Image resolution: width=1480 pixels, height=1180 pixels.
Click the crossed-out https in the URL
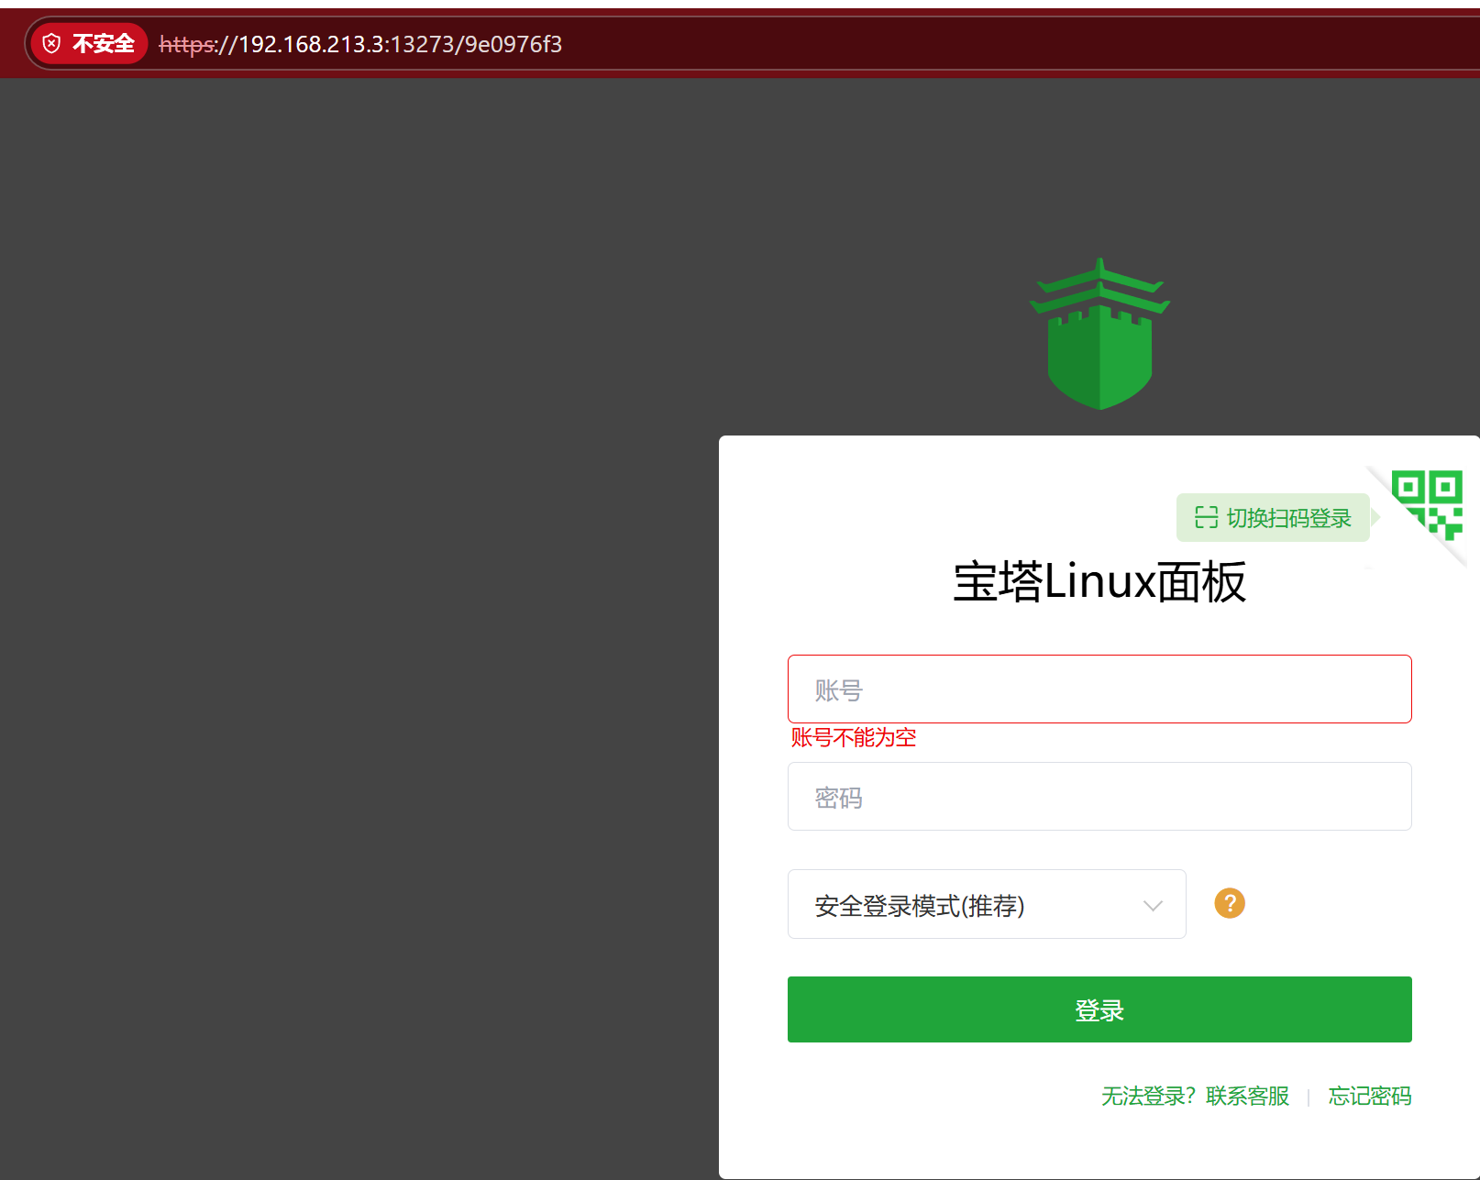(x=186, y=44)
